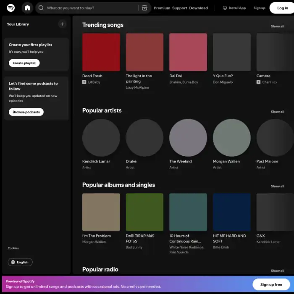Click Popular albums and singles heading
Viewport: 294px width, 294px height.
(118, 185)
